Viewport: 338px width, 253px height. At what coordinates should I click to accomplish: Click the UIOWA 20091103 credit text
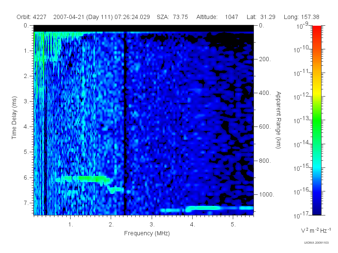316,243
